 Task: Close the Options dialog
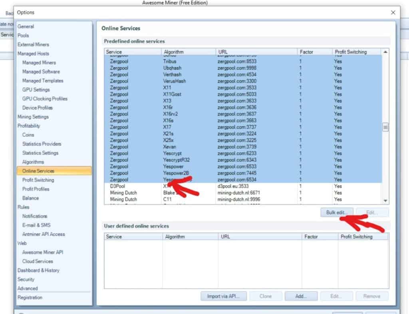(393, 12)
